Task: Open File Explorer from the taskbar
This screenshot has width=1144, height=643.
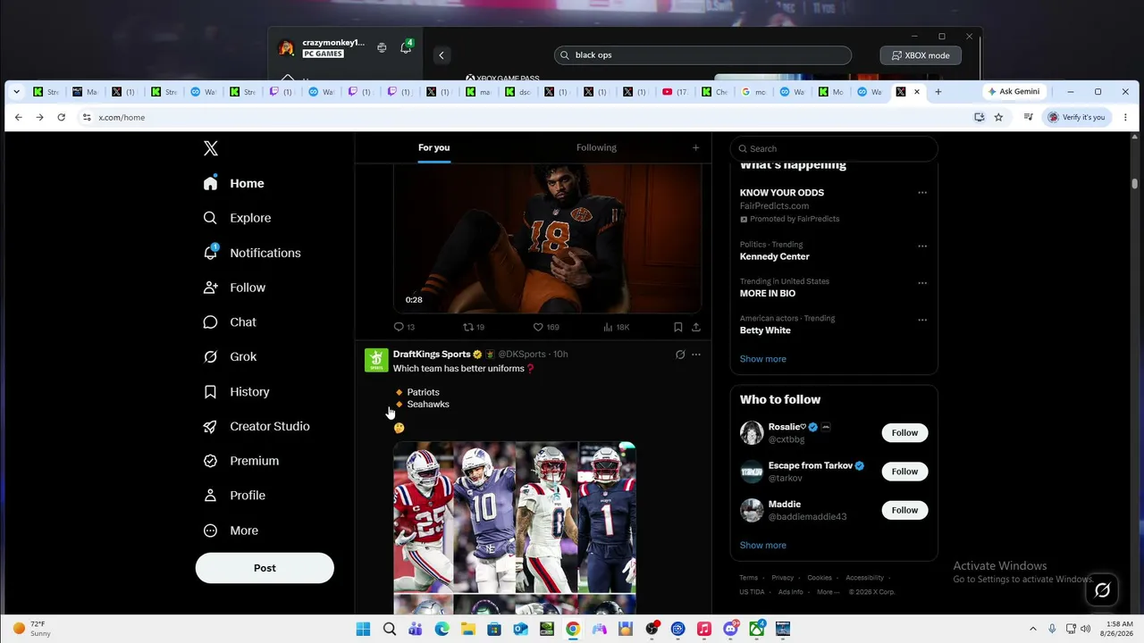Action: click(x=467, y=629)
